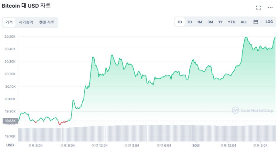Open the 캔들 차트 tab
This screenshot has width=278, height=149.
coord(47,22)
